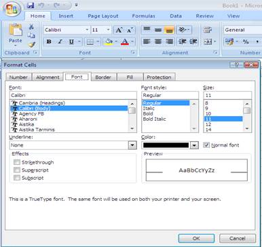Open the Underline style dropdown
The height and width of the screenshot is (247, 262).
(x=132, y=145)
